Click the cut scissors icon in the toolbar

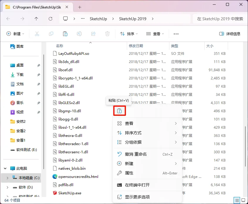coord(37,34)
